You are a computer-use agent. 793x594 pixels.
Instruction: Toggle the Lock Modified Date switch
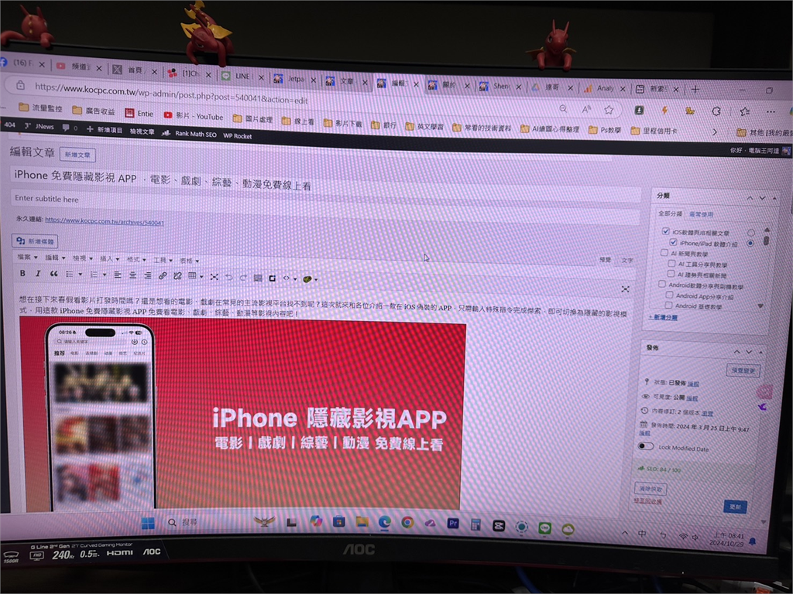coord(646,446)
